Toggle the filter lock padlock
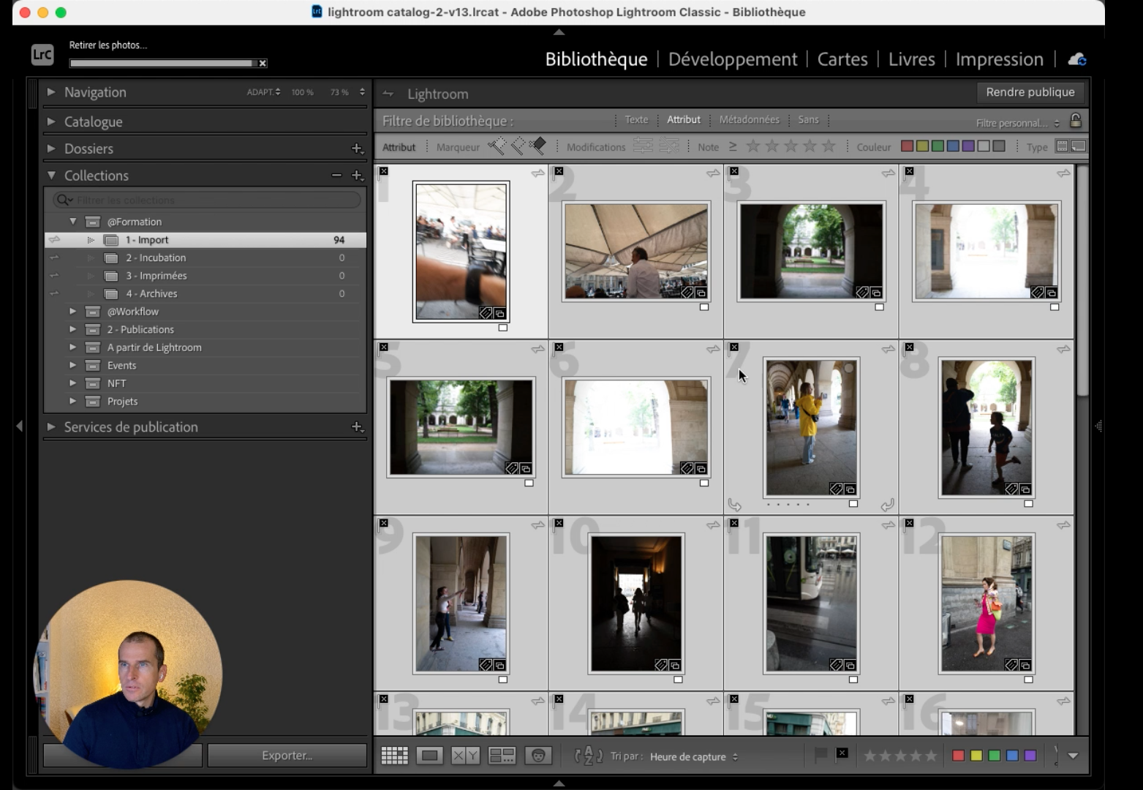 coord(1075,121)
